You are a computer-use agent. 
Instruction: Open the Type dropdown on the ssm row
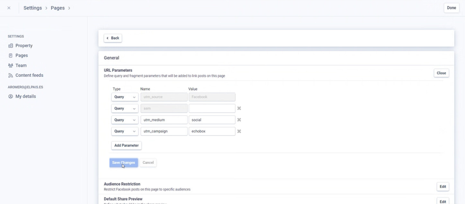click(125, 108)
